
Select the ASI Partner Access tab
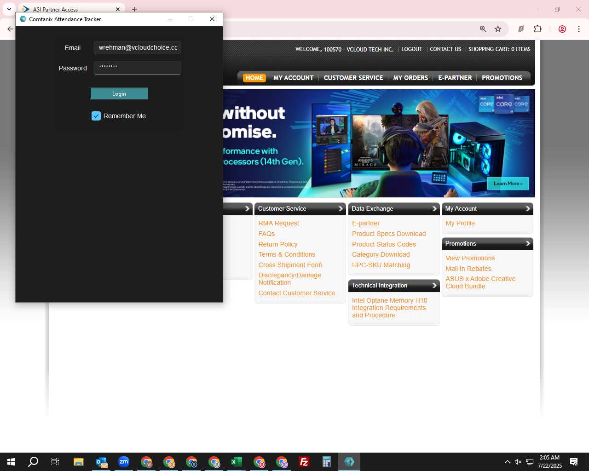pos(71,9)
